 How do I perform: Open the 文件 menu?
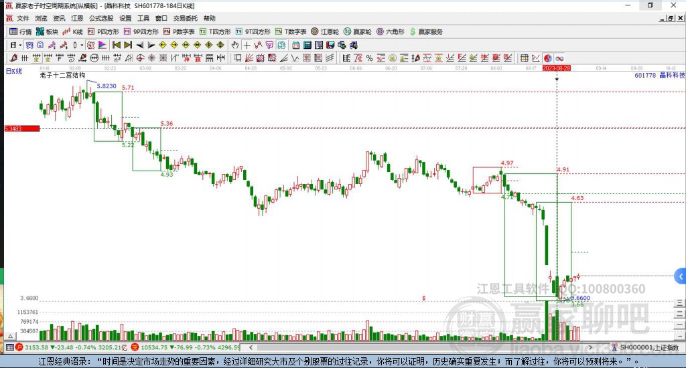23,18
